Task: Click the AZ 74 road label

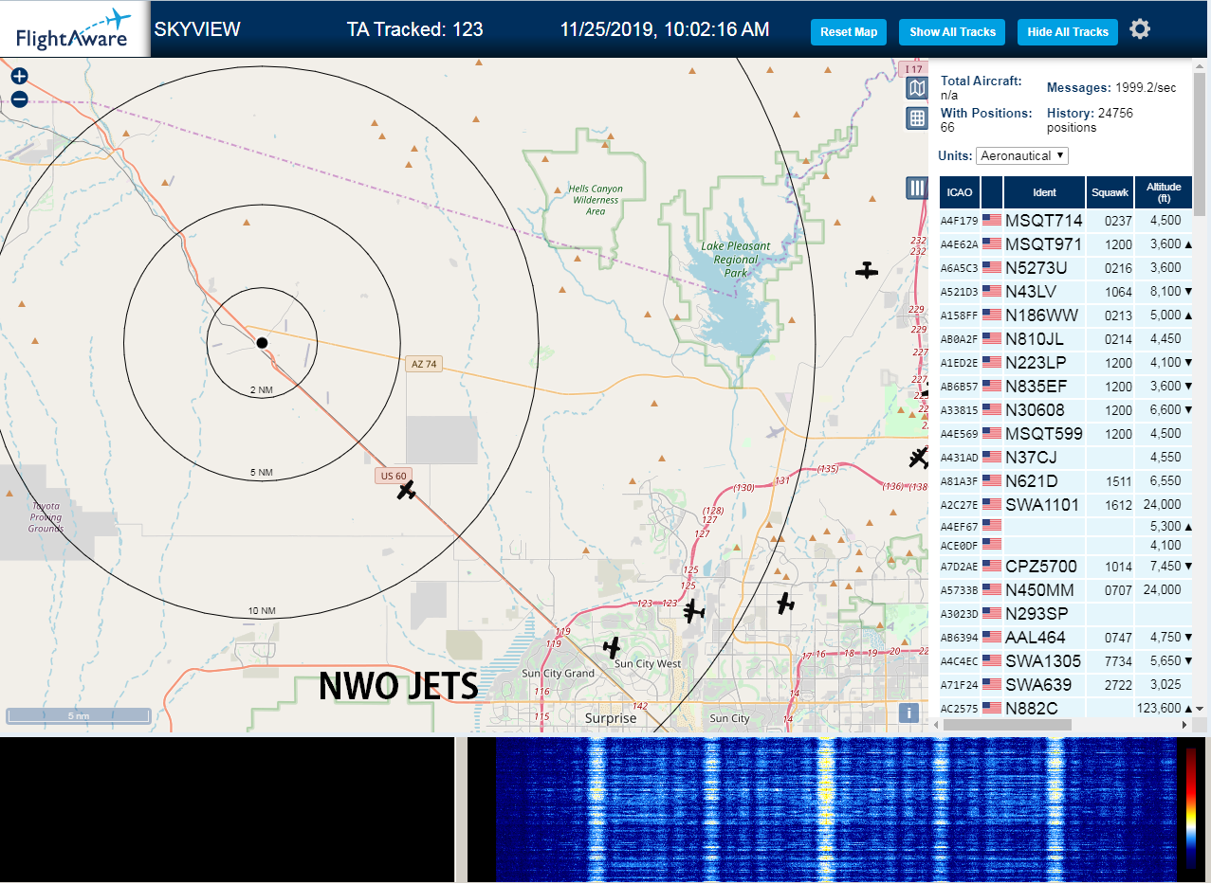Action: 424,364
